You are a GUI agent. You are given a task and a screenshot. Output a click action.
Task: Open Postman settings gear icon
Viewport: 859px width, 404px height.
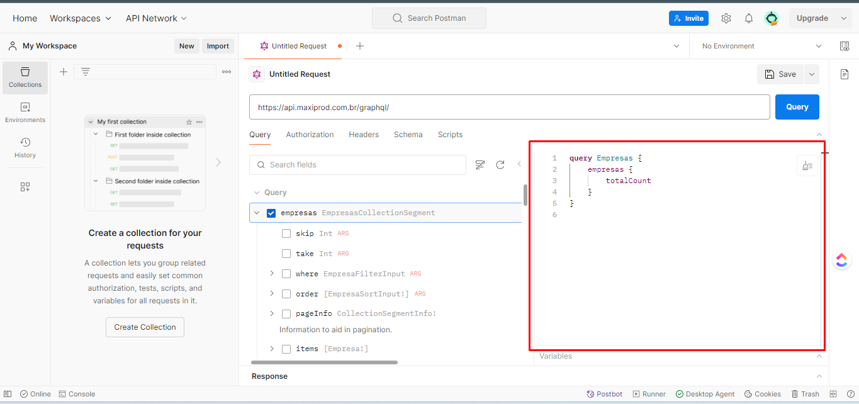(x=726, y=18)
